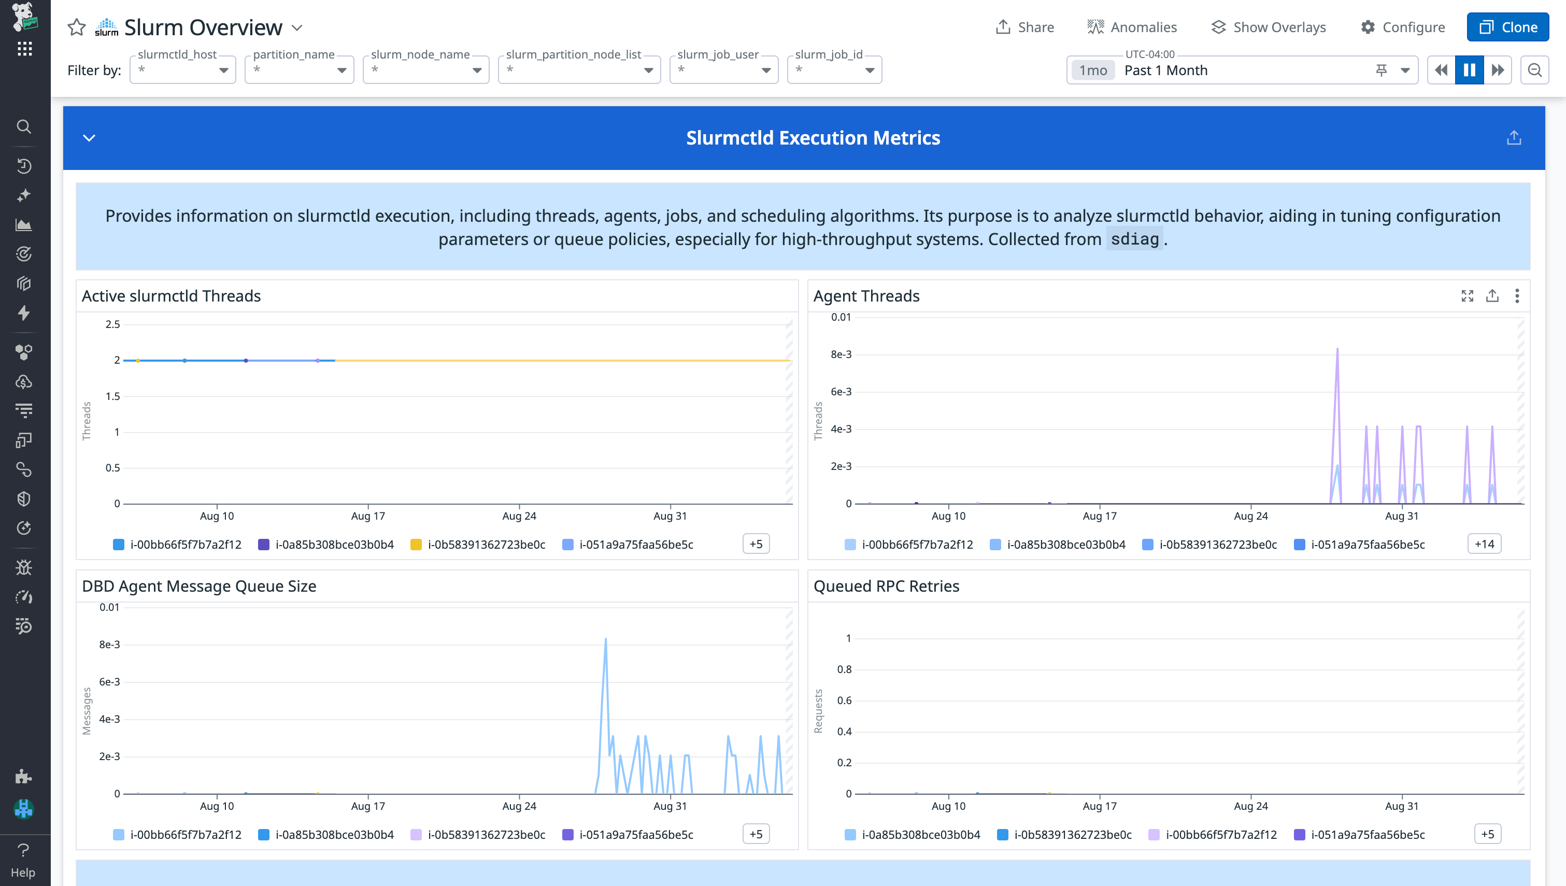Open the search tool in the sidebar
This screenshot has width=1566, height=886.
coord(24,126)
